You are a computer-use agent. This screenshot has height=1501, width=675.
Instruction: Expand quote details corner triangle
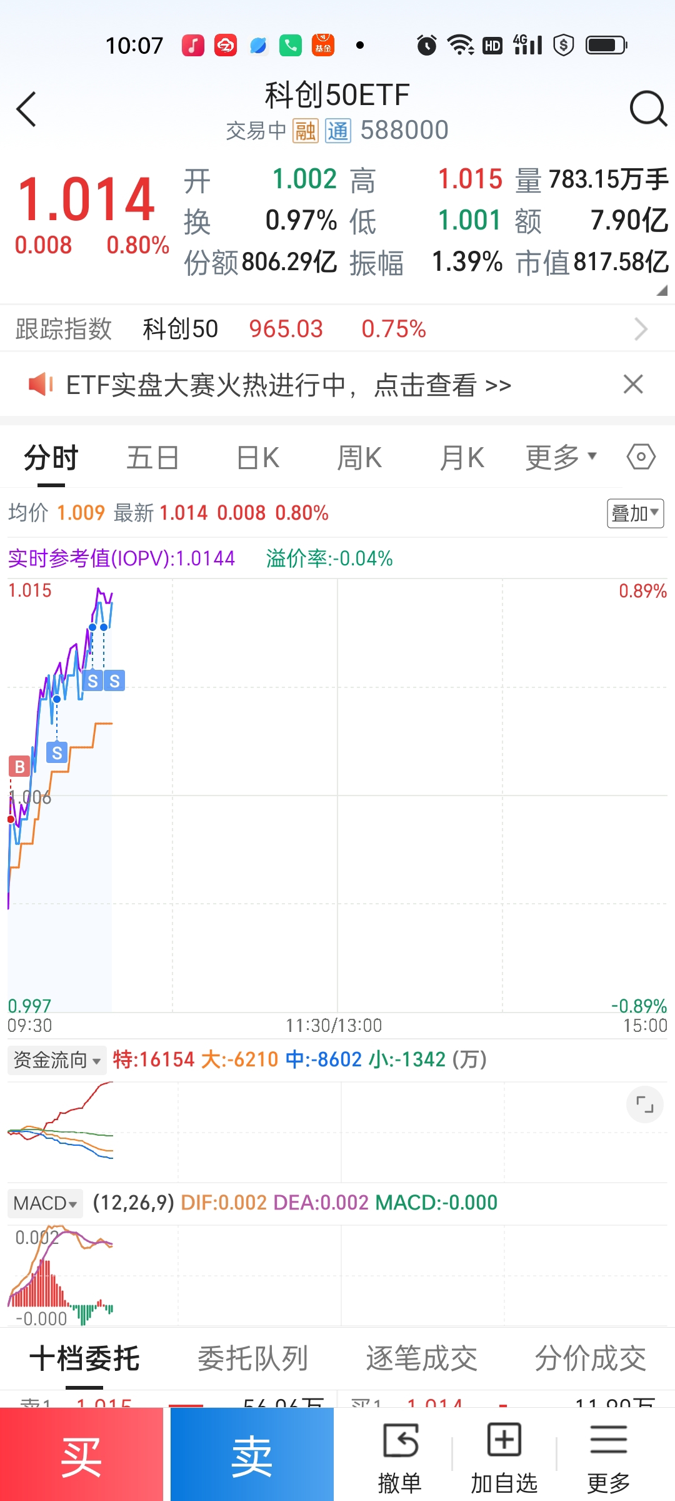662,291
